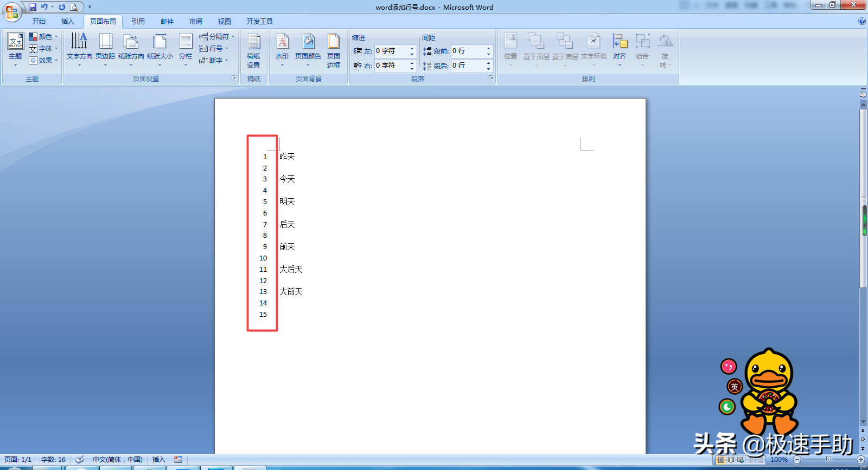Image resolution: width=868 pixels, height=470 pixels.
Task: Open 分隔符 breaks dropdown
Action: [217, 37]
